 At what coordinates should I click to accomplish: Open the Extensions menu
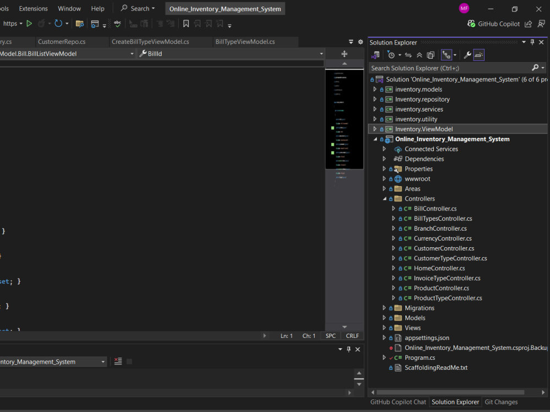pyautogui.click(x=34, y=8)
